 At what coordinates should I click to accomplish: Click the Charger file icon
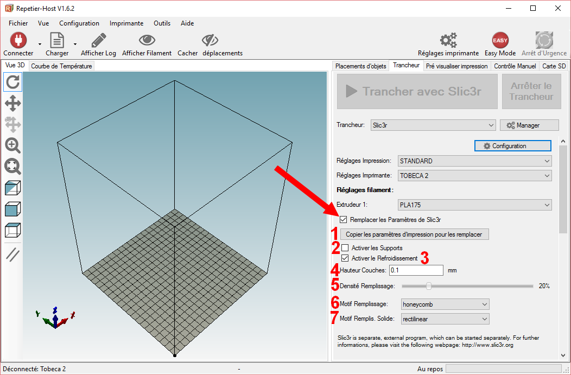click(x=56, y=41)
